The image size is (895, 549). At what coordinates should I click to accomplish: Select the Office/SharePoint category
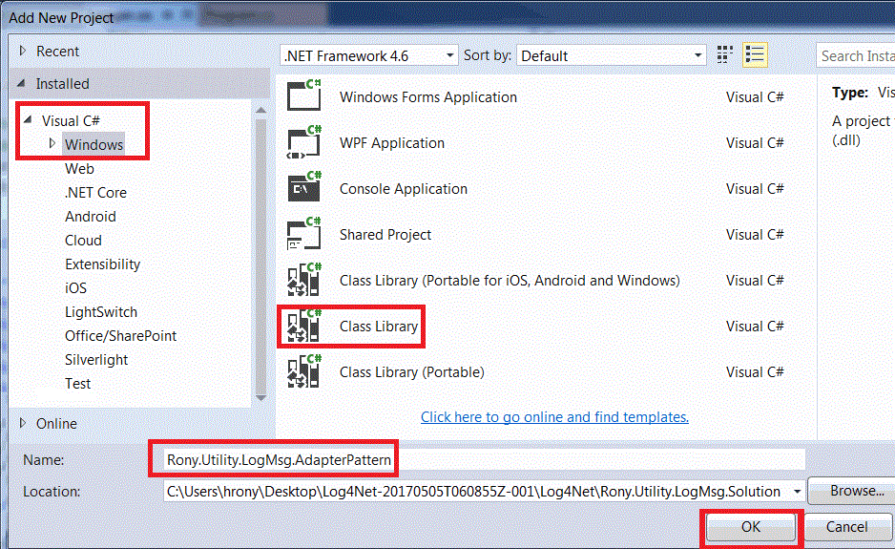120,336
